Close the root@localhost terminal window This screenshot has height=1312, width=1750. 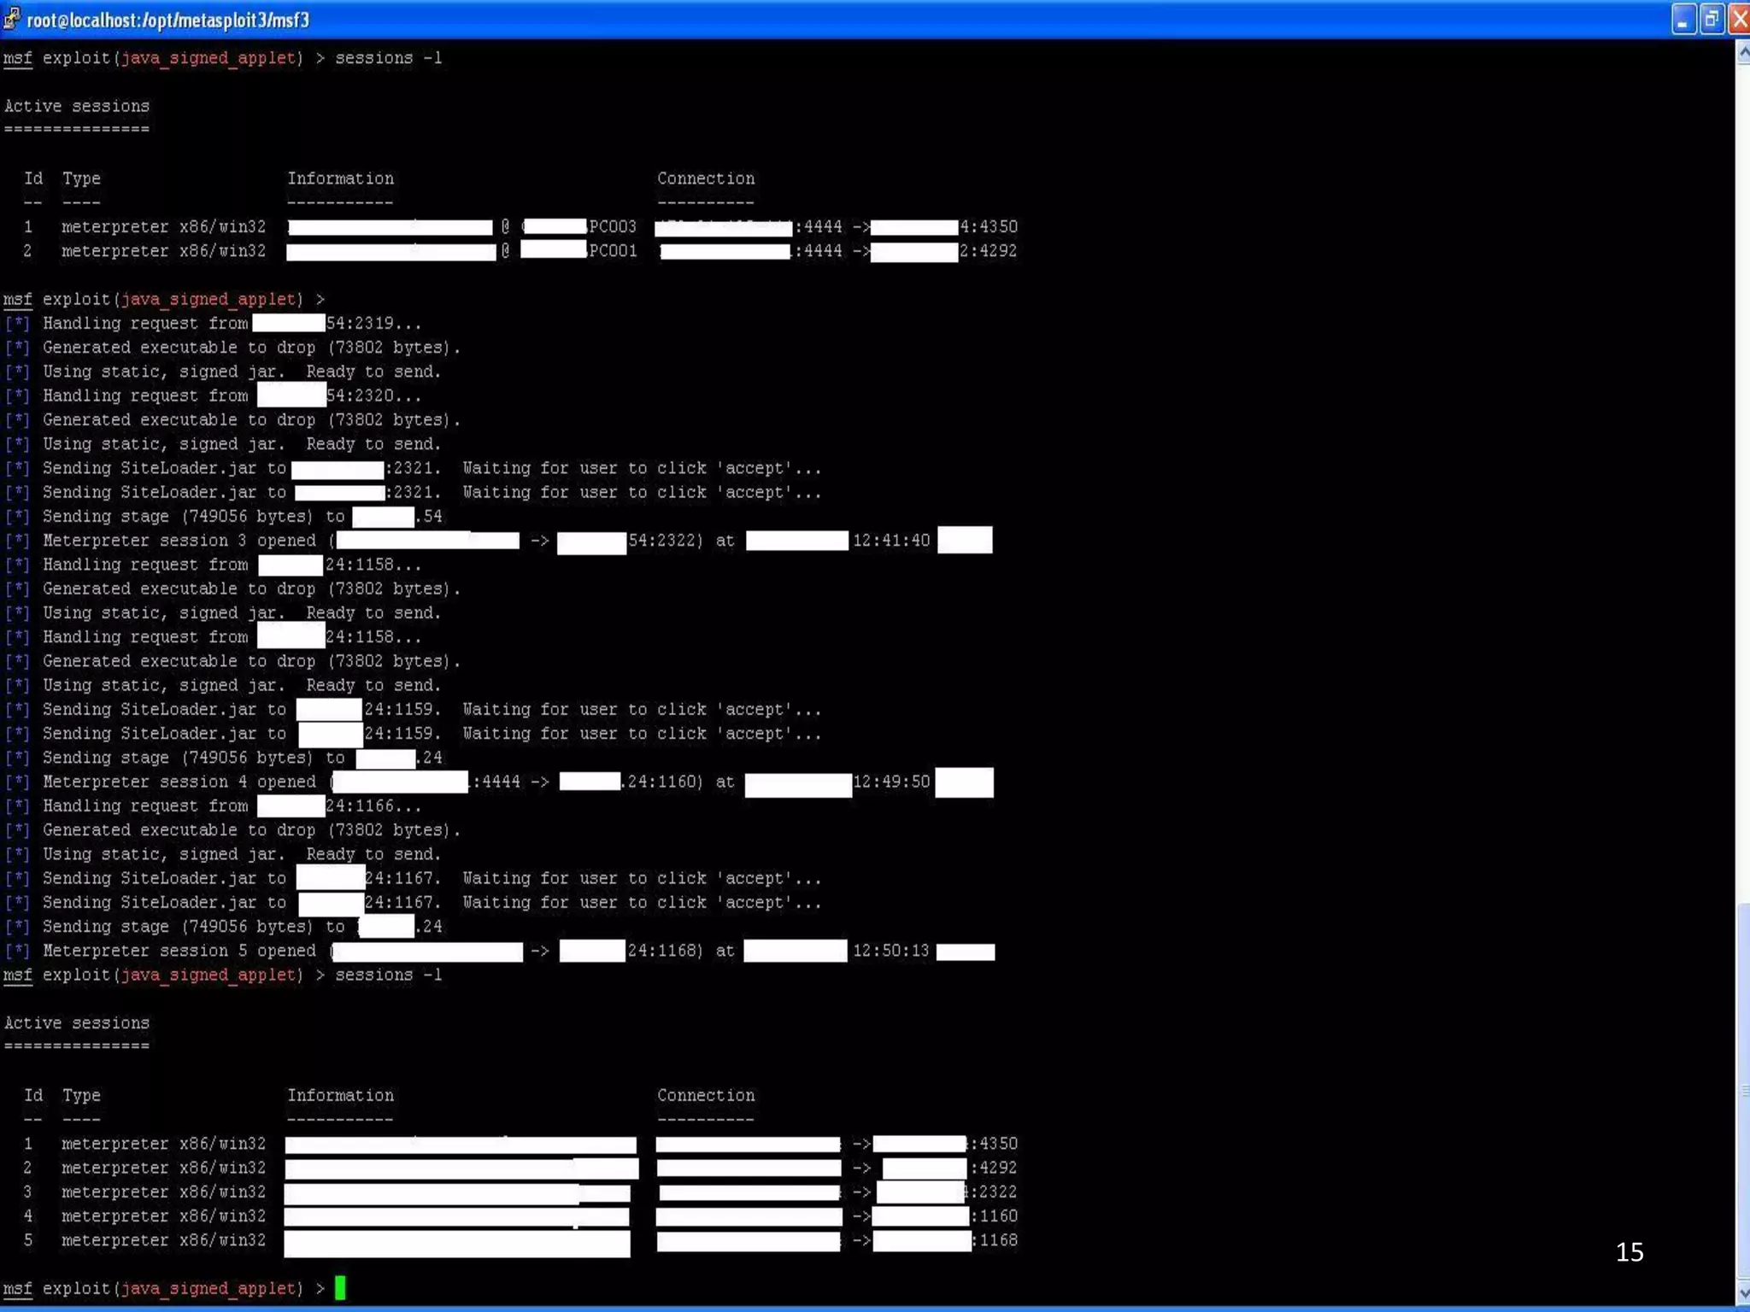click(1739, 19)
